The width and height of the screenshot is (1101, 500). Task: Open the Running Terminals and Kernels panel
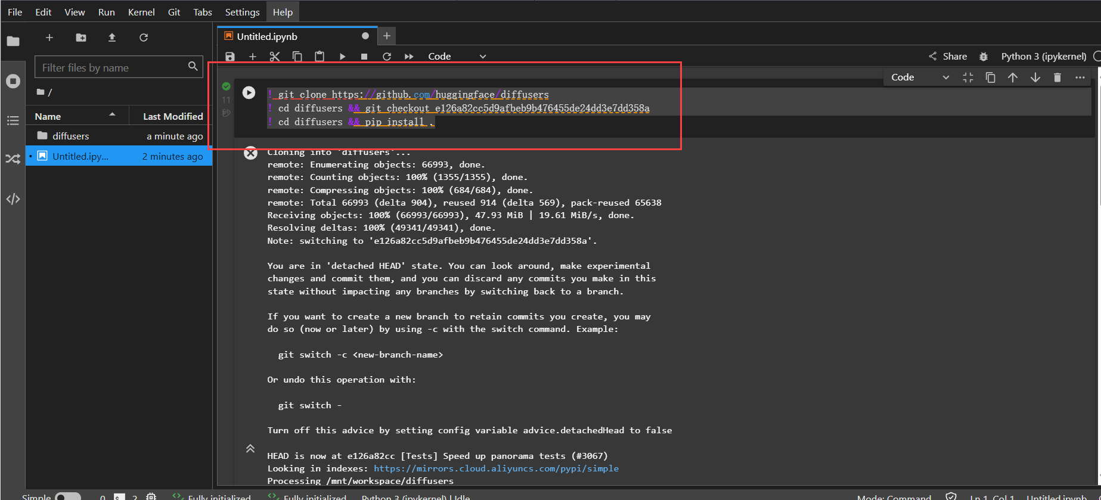(13, 81)
